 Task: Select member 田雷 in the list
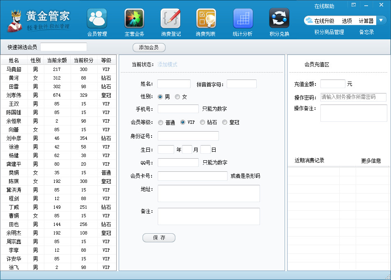[x=58, y=87]
